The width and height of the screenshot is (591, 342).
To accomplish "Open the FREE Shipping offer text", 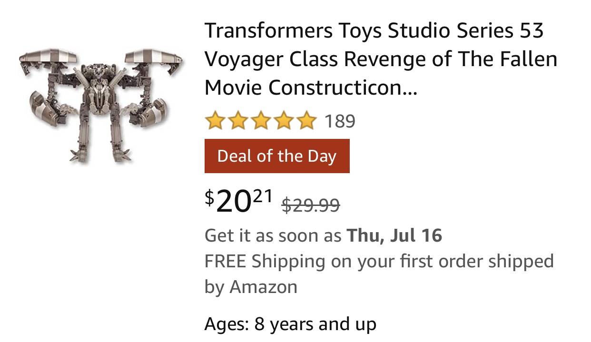I will coord(379,261).
